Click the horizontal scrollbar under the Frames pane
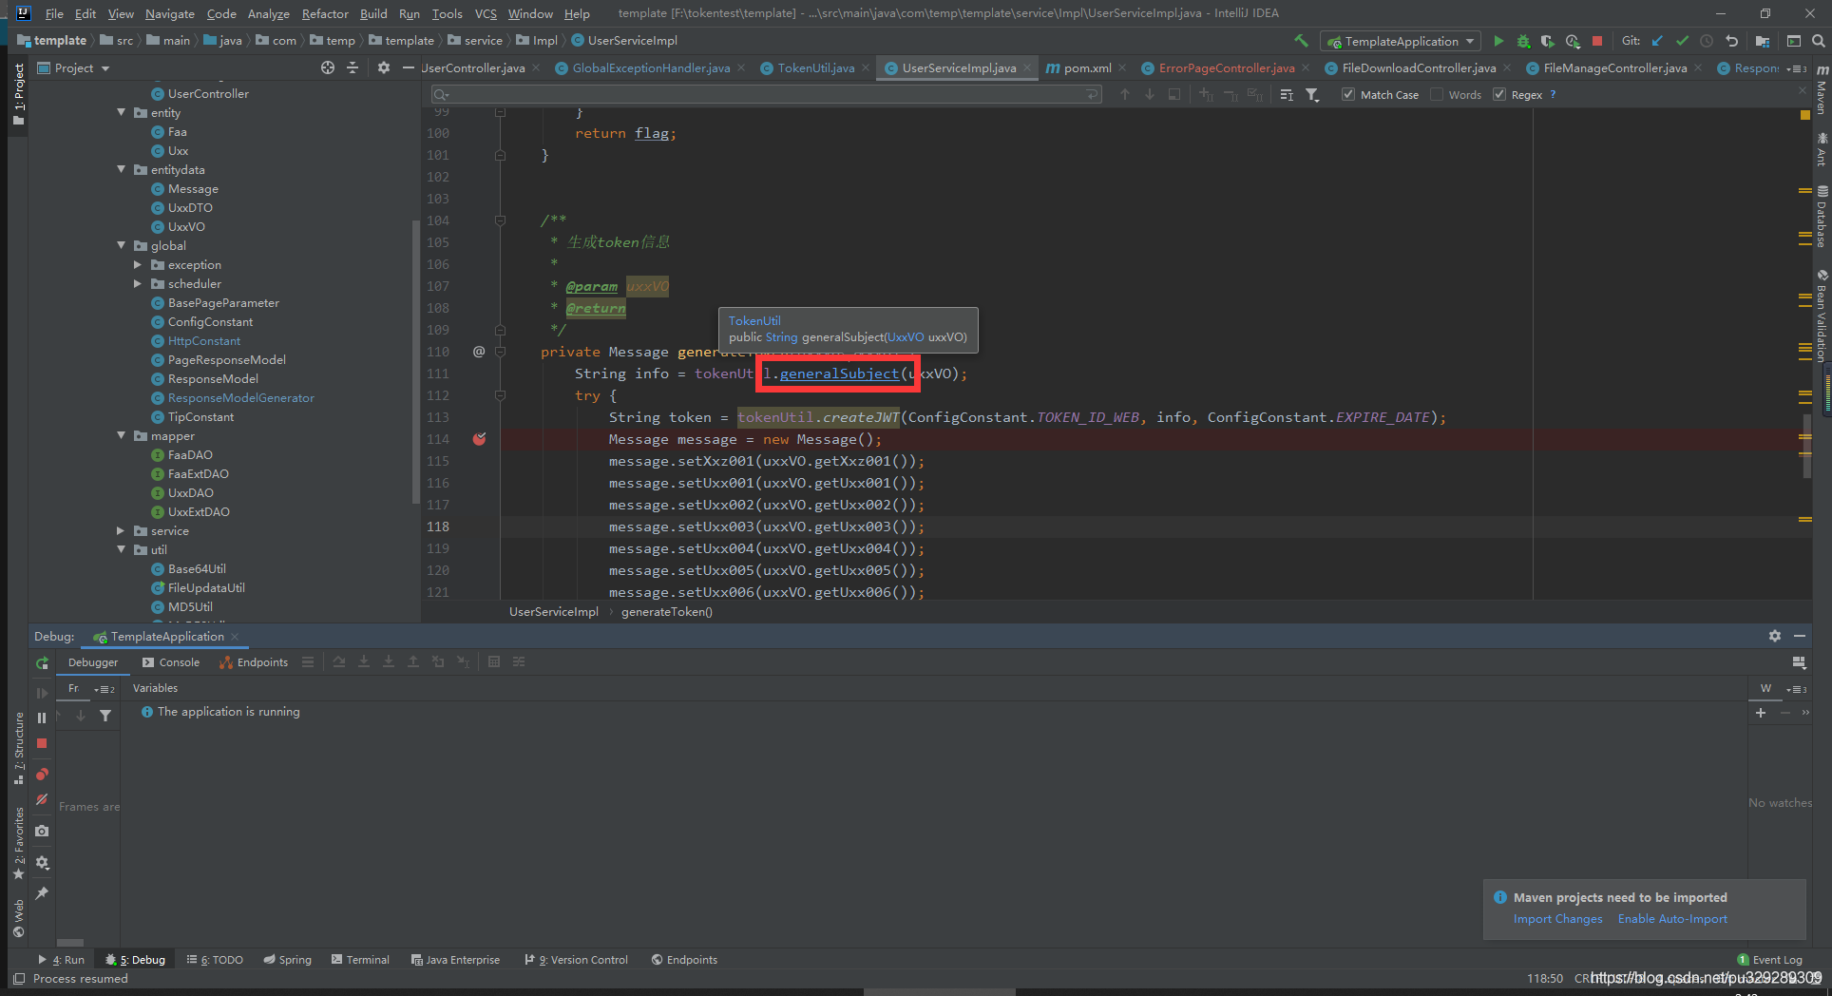Viewport: 1832px width, 996px height. pyautogui.click(x=70, y=943)
